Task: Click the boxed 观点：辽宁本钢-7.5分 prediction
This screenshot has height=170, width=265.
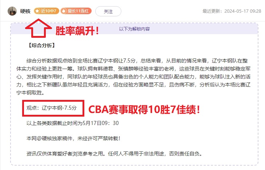Action: (53, 108)
